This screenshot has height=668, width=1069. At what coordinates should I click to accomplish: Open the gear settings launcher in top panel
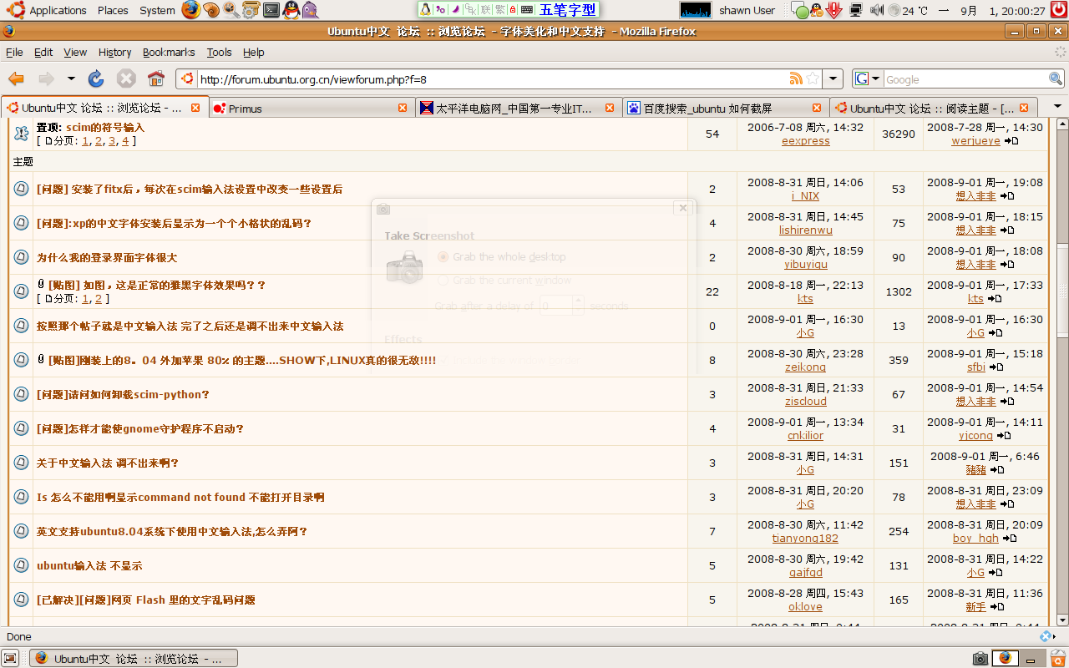251,10
